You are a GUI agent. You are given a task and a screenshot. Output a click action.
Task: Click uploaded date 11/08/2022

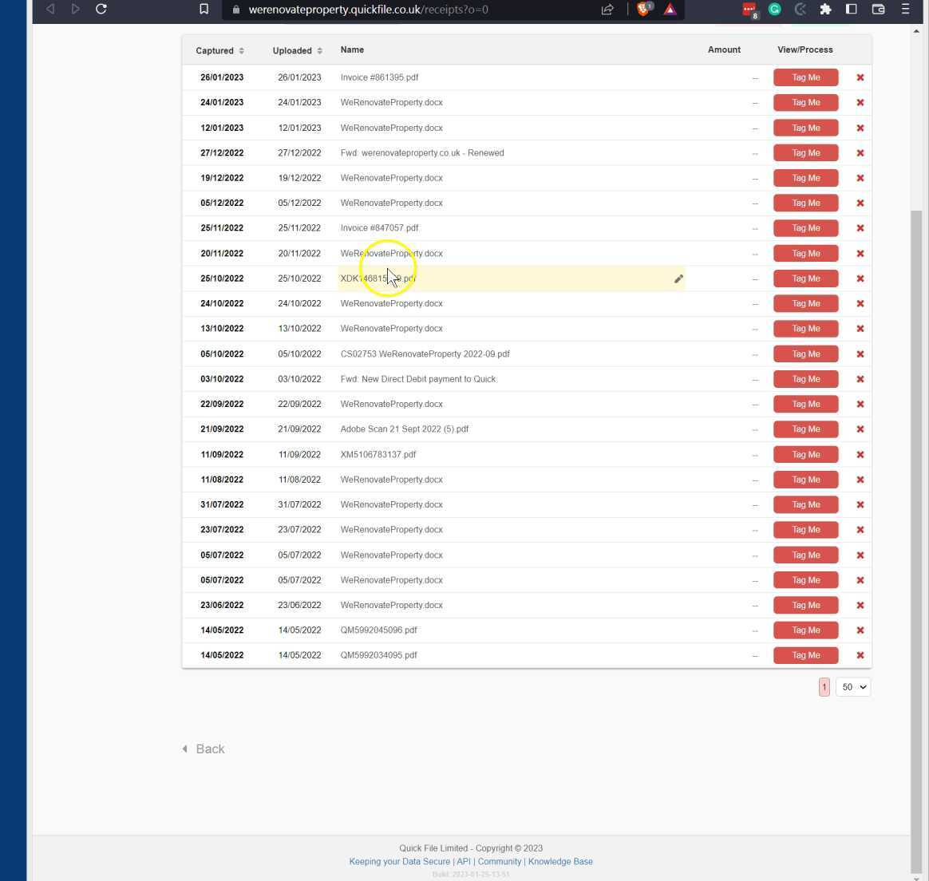pyautogui.click(x=299, y=480)
